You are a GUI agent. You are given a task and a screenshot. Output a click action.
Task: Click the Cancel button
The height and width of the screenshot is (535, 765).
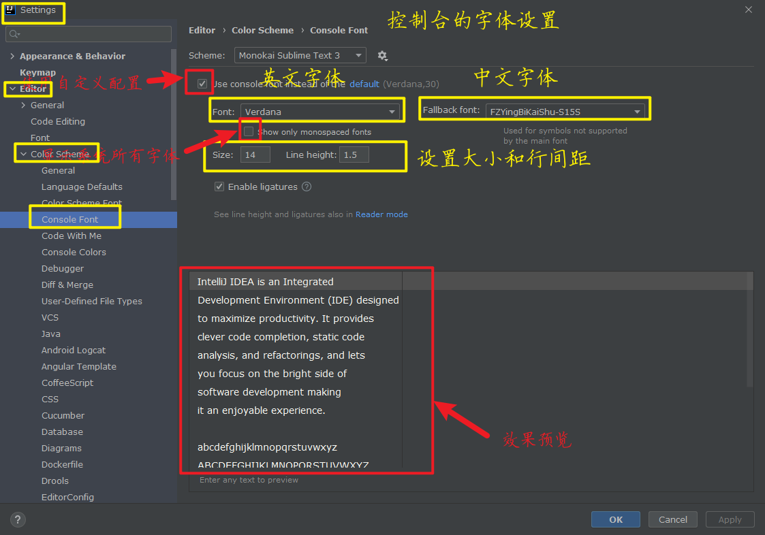click(x=673, y=519)
